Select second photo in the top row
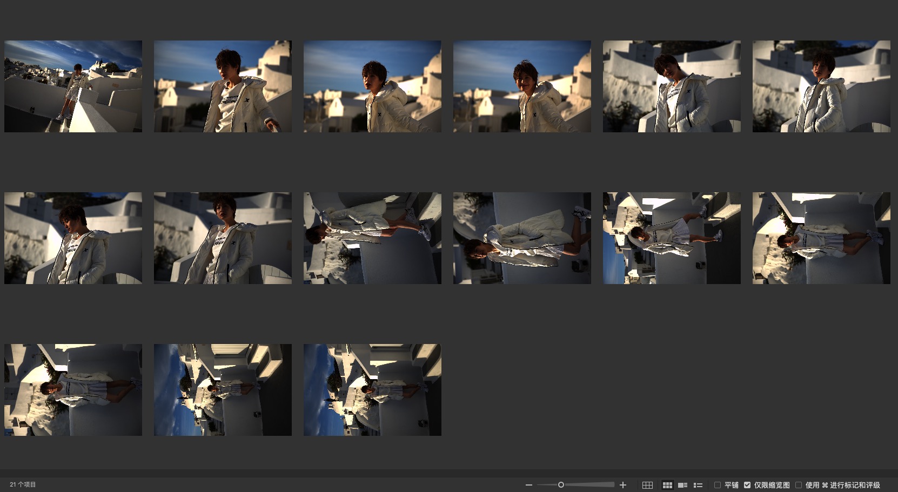 tap(223, 86)
